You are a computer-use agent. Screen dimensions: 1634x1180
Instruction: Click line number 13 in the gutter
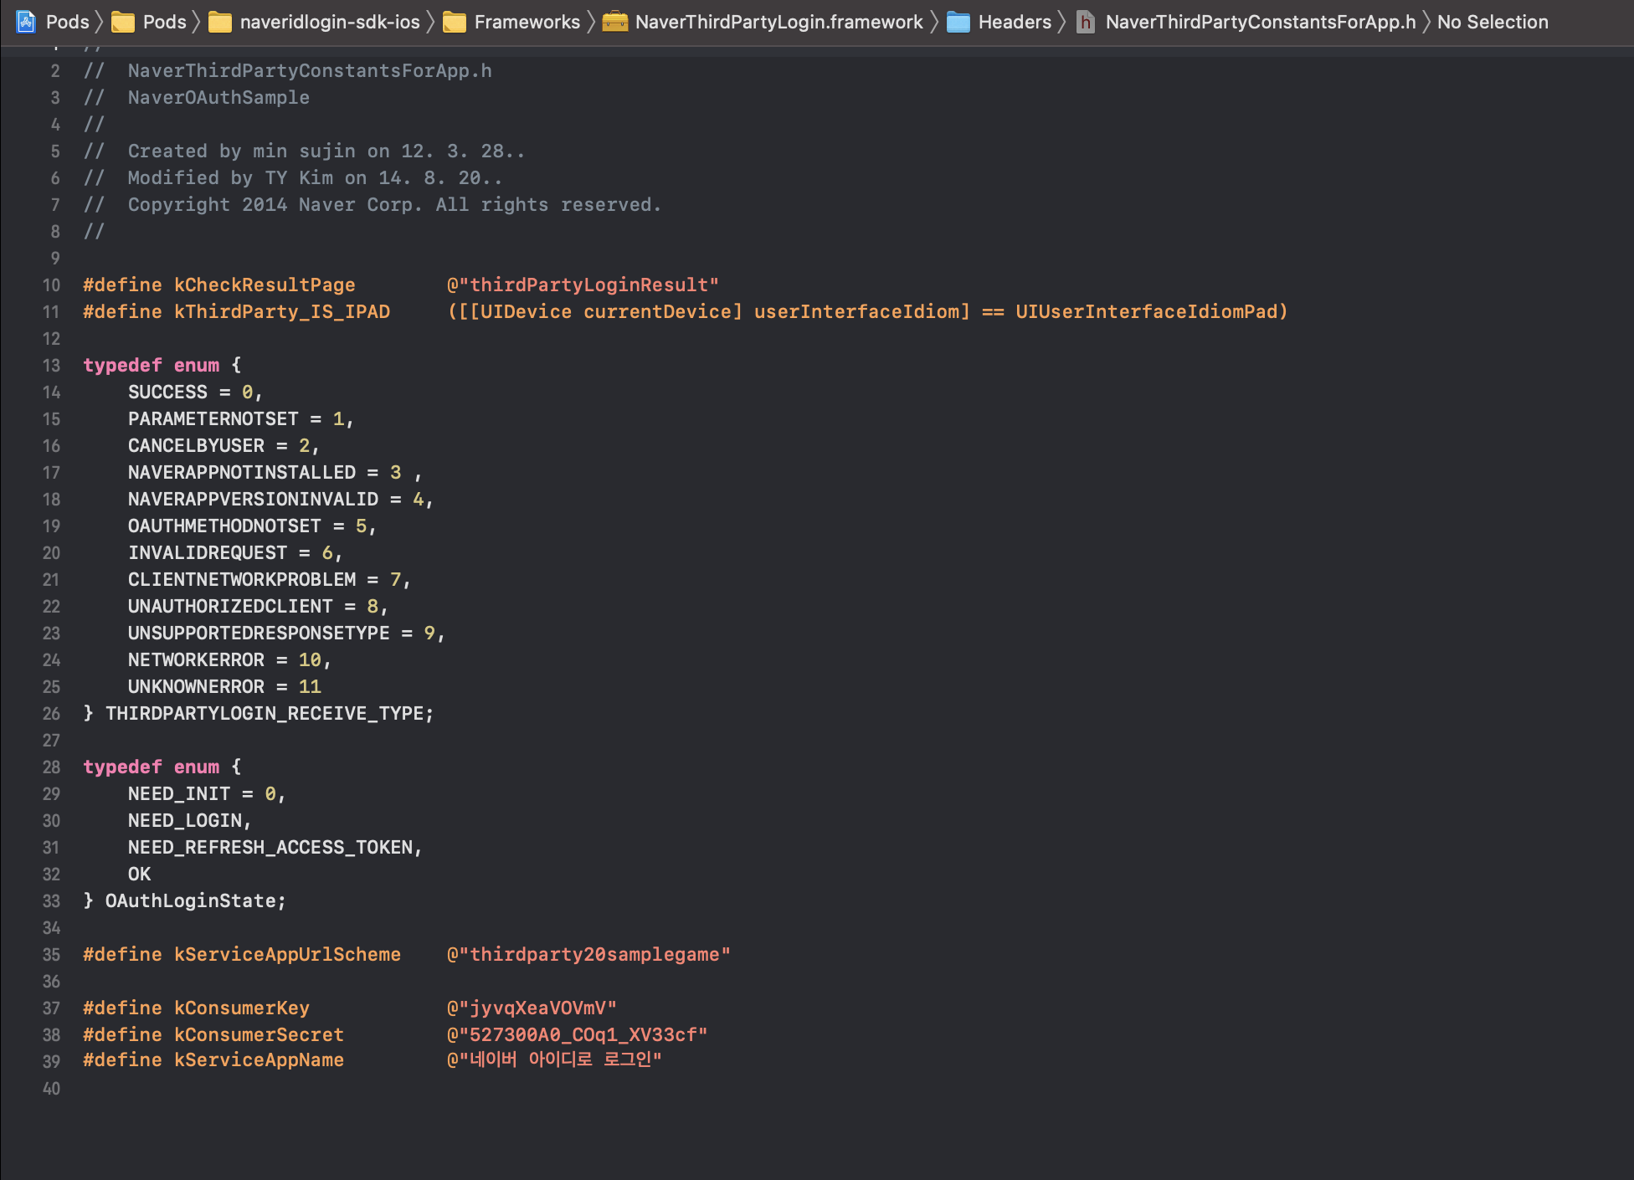click(x=51, y=366)
